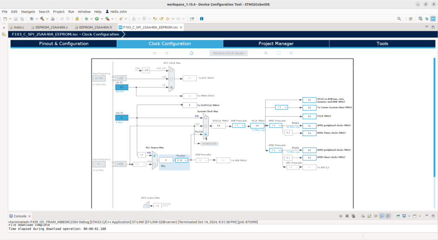Open the Tools tab
Viewport: 438px width, 240px height.
382,44
